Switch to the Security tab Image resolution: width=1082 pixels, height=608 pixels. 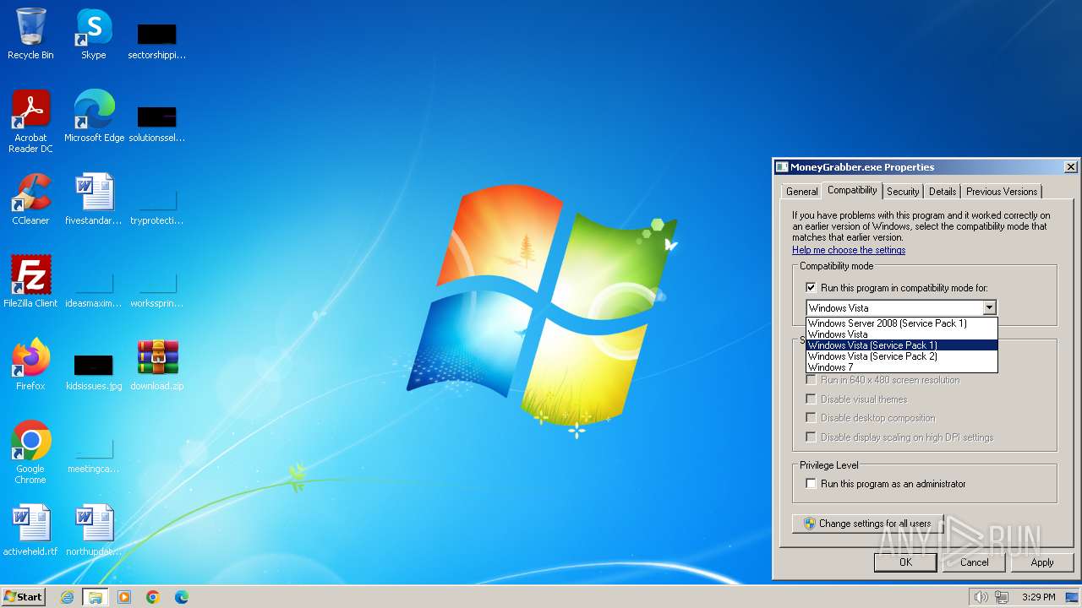coord(903,192)
